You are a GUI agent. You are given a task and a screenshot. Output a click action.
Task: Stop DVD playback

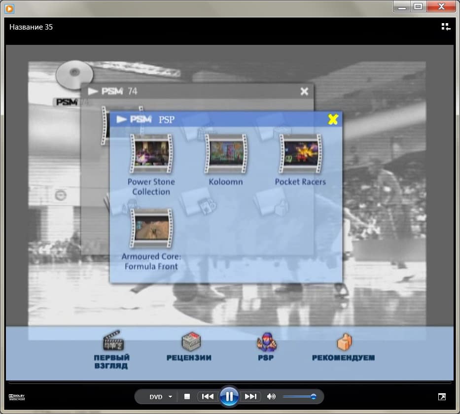tap(187, 397)
